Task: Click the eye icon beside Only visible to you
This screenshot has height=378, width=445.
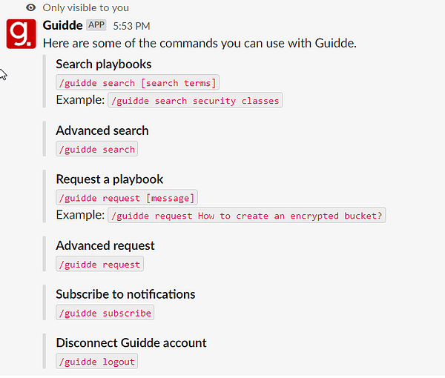Action: point(30,7)
